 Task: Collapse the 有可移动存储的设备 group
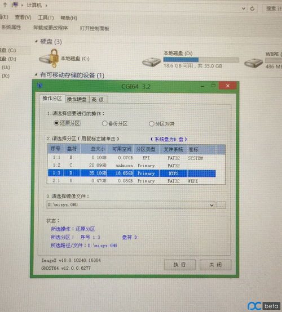coord(36,75)
